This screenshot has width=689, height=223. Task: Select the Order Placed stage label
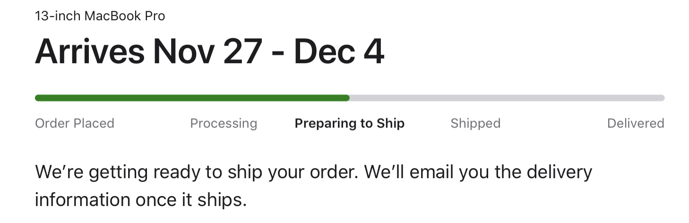coord(75,123)
